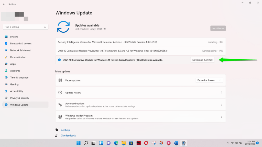
Task: Click the Advanced options gear icon
Action: point(60,105)
